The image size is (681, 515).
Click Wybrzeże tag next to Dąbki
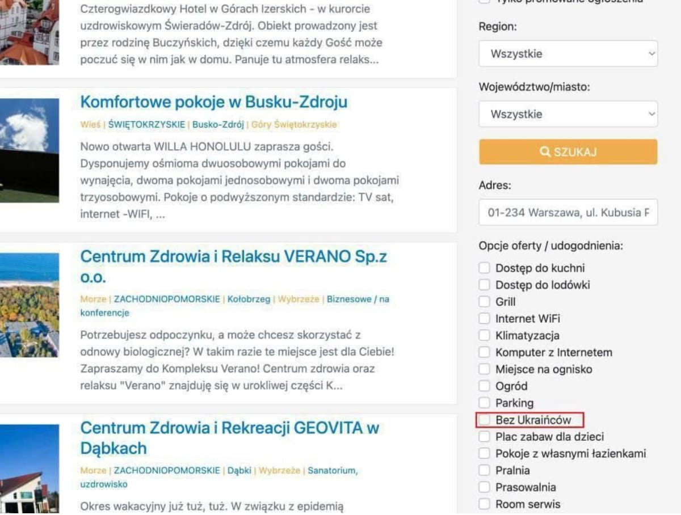(x=279, y=470)
